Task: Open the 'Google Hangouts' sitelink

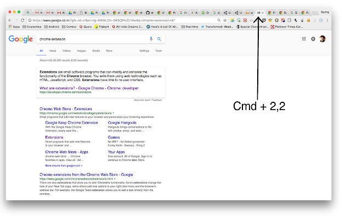Action: pyautogui.click(x=122, y=123)
